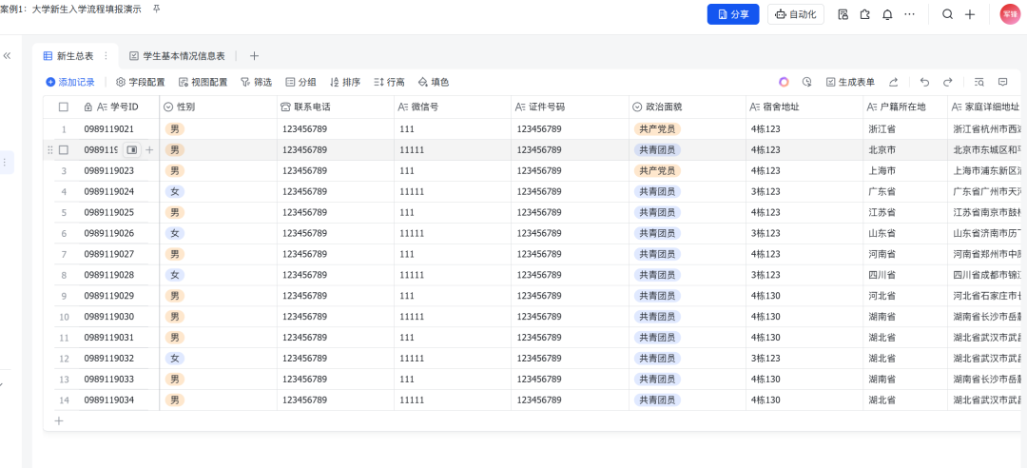Viewport: 1027px width, 468px height.
Task: Open the notification bell
Action: tap(887, 14)
